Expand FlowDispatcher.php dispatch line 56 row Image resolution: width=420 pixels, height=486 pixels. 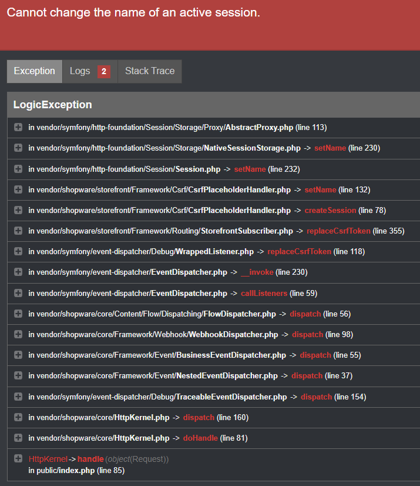[x=18, y=314]
